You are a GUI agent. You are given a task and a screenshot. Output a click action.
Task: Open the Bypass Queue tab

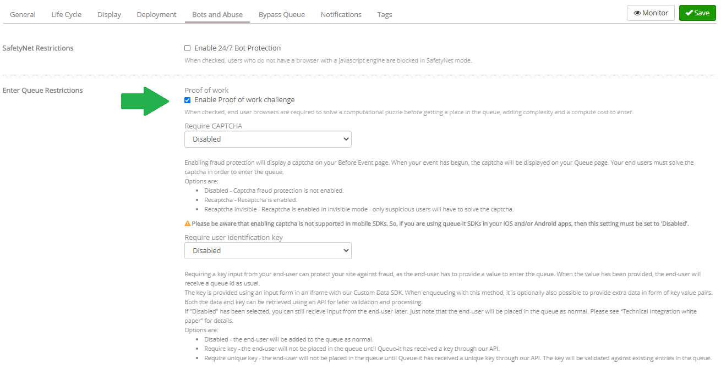click(282, 14)
